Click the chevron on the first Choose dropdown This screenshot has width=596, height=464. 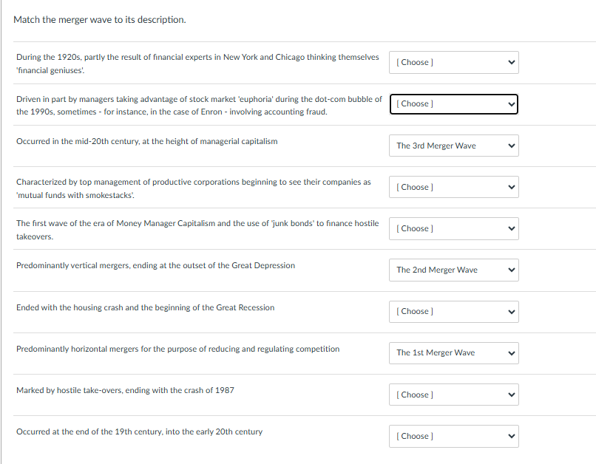[510, 62]
